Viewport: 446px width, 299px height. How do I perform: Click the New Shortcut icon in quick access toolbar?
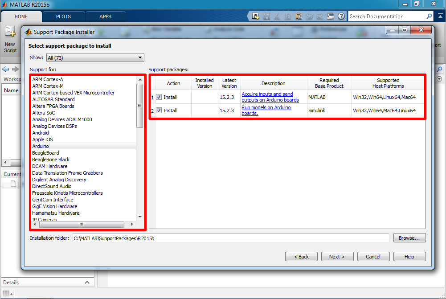[x=255, y=16]
